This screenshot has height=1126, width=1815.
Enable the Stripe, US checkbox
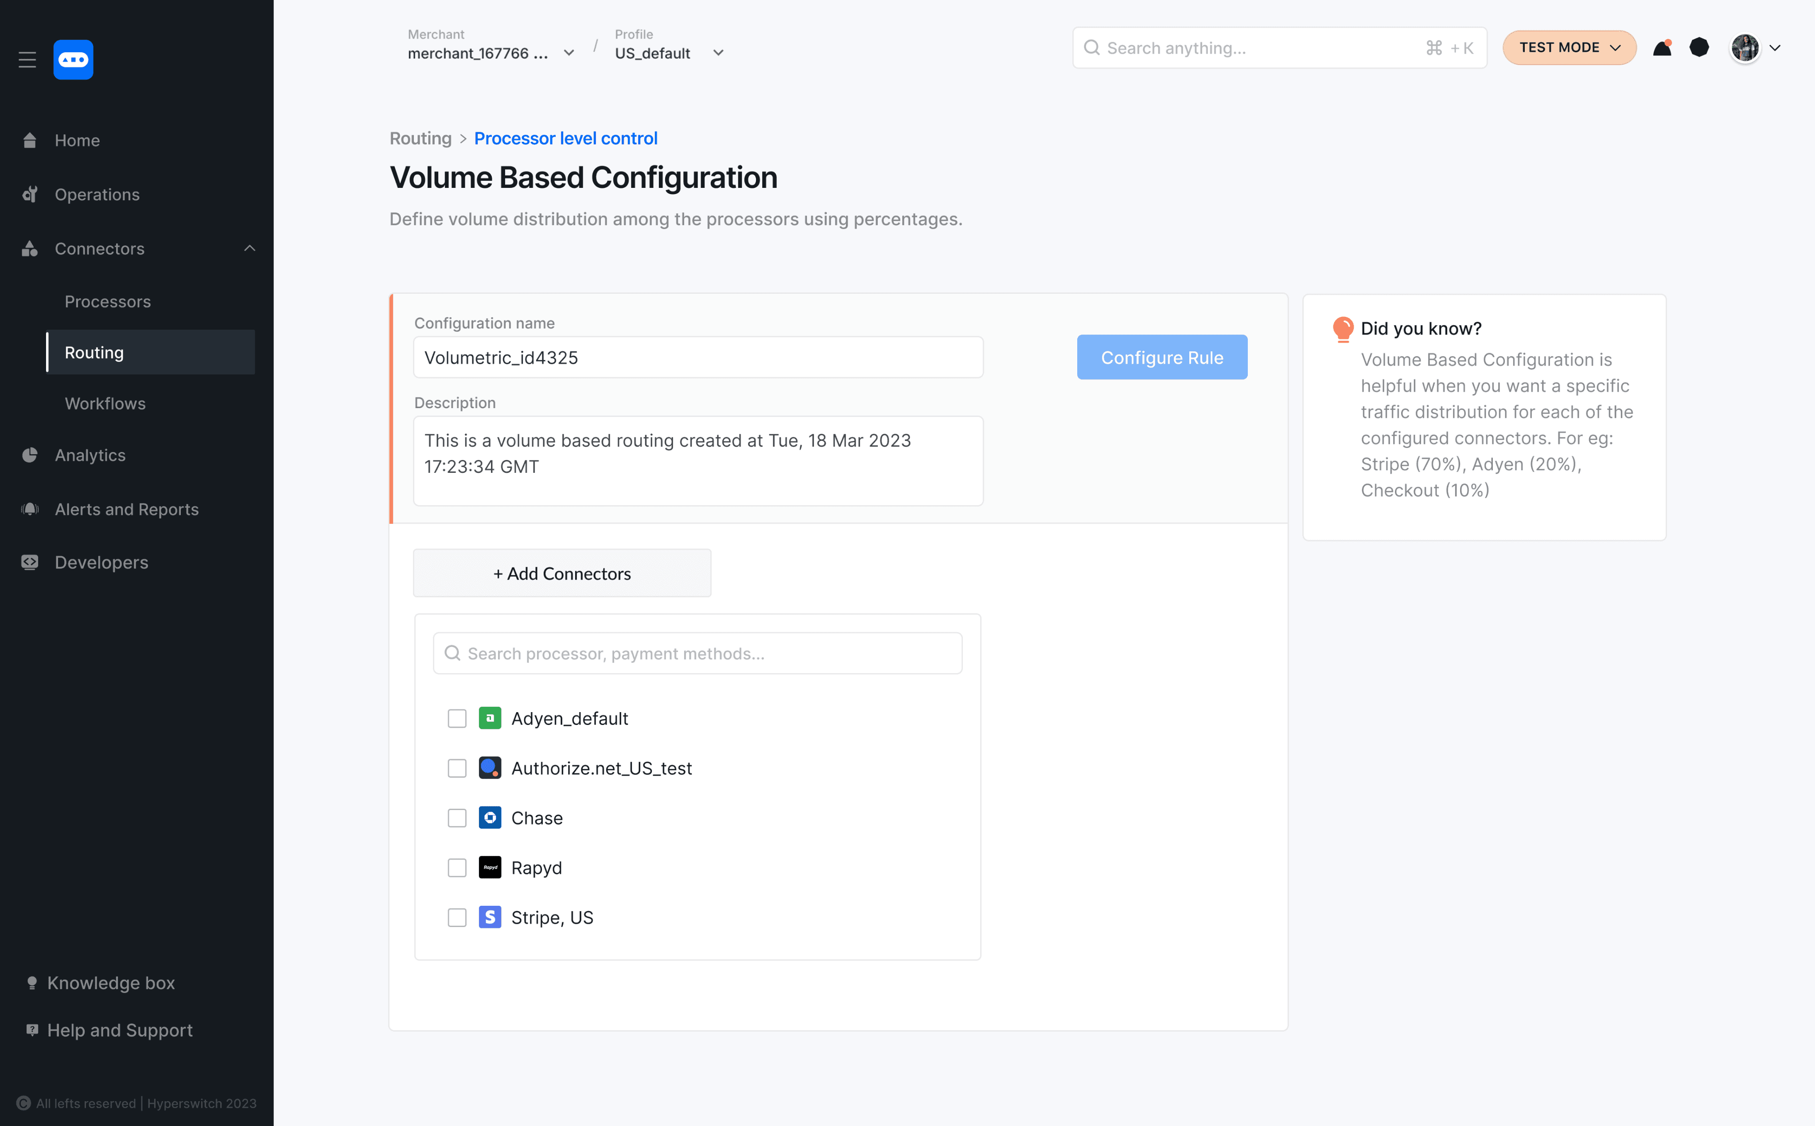457,917
